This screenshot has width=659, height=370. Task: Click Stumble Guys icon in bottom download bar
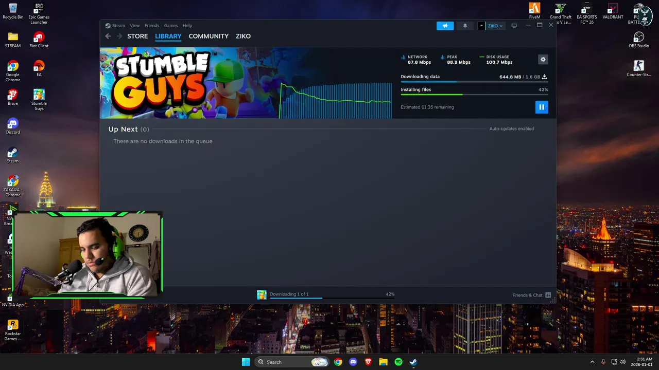coord(262,294)
